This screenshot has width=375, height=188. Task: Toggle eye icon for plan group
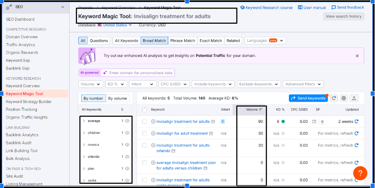point(127,169)
